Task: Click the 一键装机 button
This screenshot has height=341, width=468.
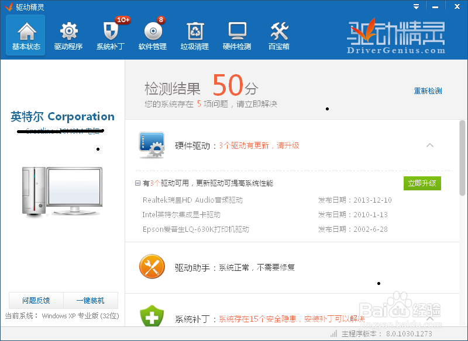Action: pos(91,300)
